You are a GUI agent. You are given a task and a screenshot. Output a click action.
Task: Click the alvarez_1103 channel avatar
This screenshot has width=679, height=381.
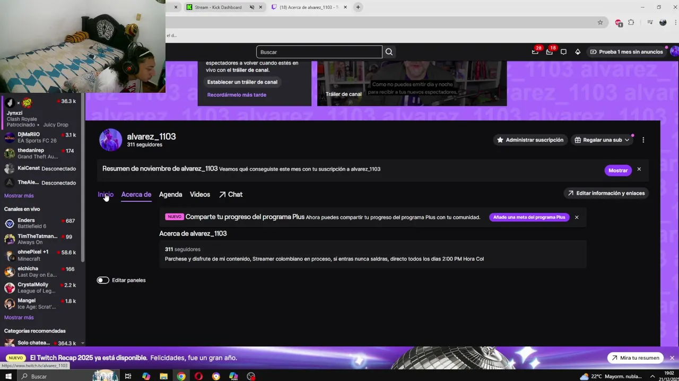[x=110, y=140]
